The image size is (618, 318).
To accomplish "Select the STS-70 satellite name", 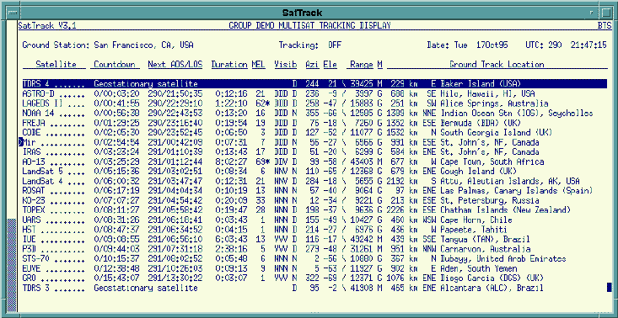I will (35, 258).
